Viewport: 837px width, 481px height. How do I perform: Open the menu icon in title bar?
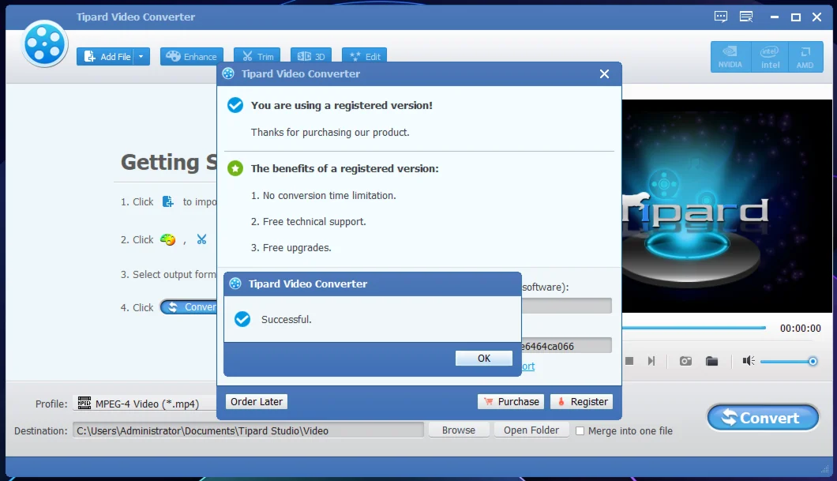coord(745,17)
